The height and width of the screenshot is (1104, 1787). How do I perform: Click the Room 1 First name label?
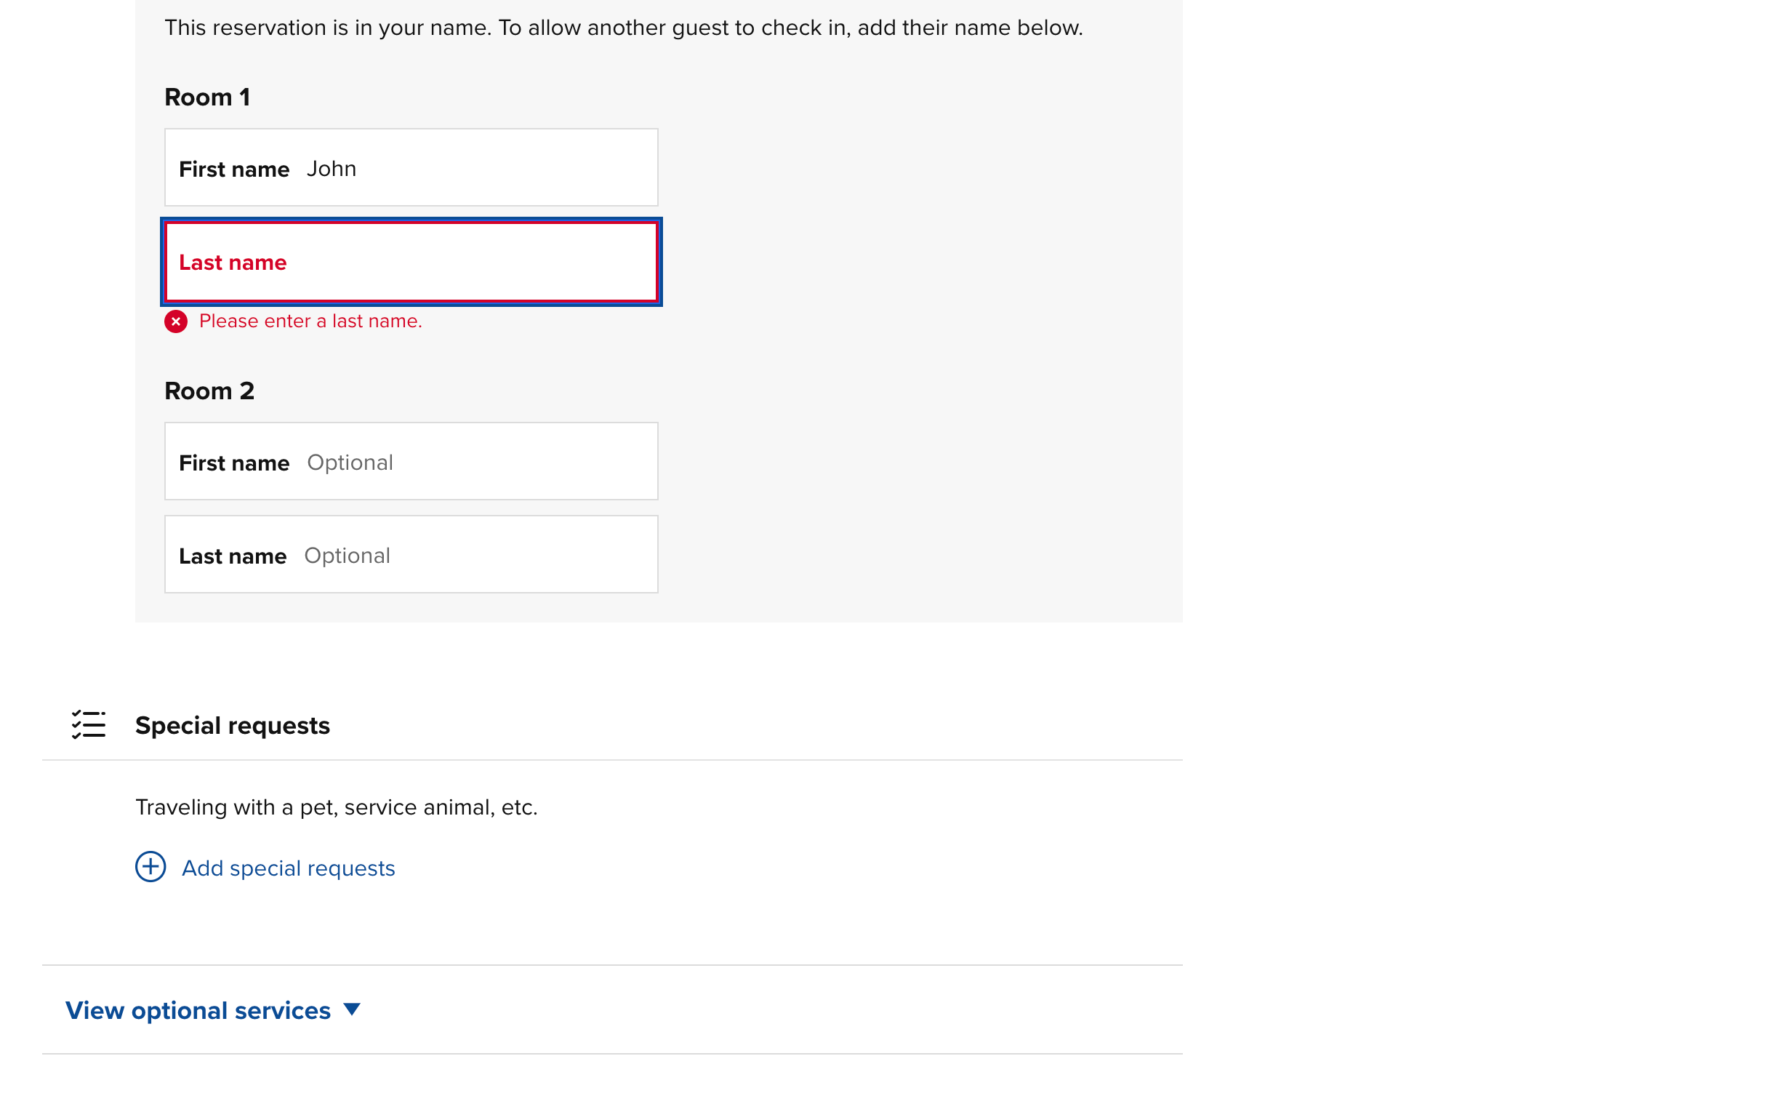click(x=234, y=169)
